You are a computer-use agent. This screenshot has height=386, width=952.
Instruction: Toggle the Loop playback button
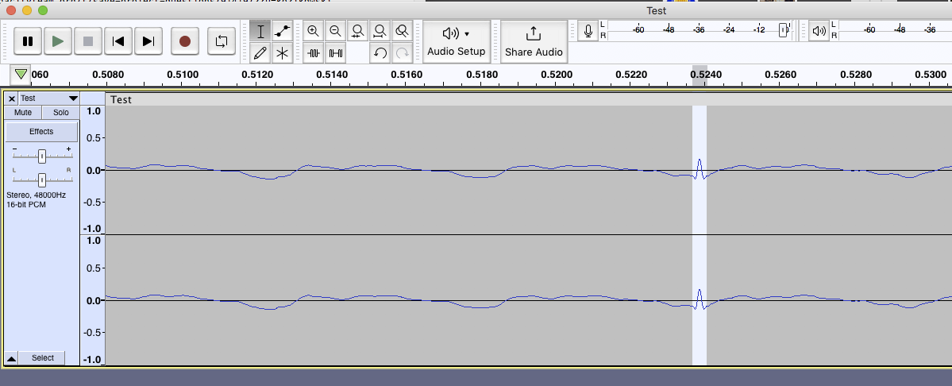pos(222,41)
